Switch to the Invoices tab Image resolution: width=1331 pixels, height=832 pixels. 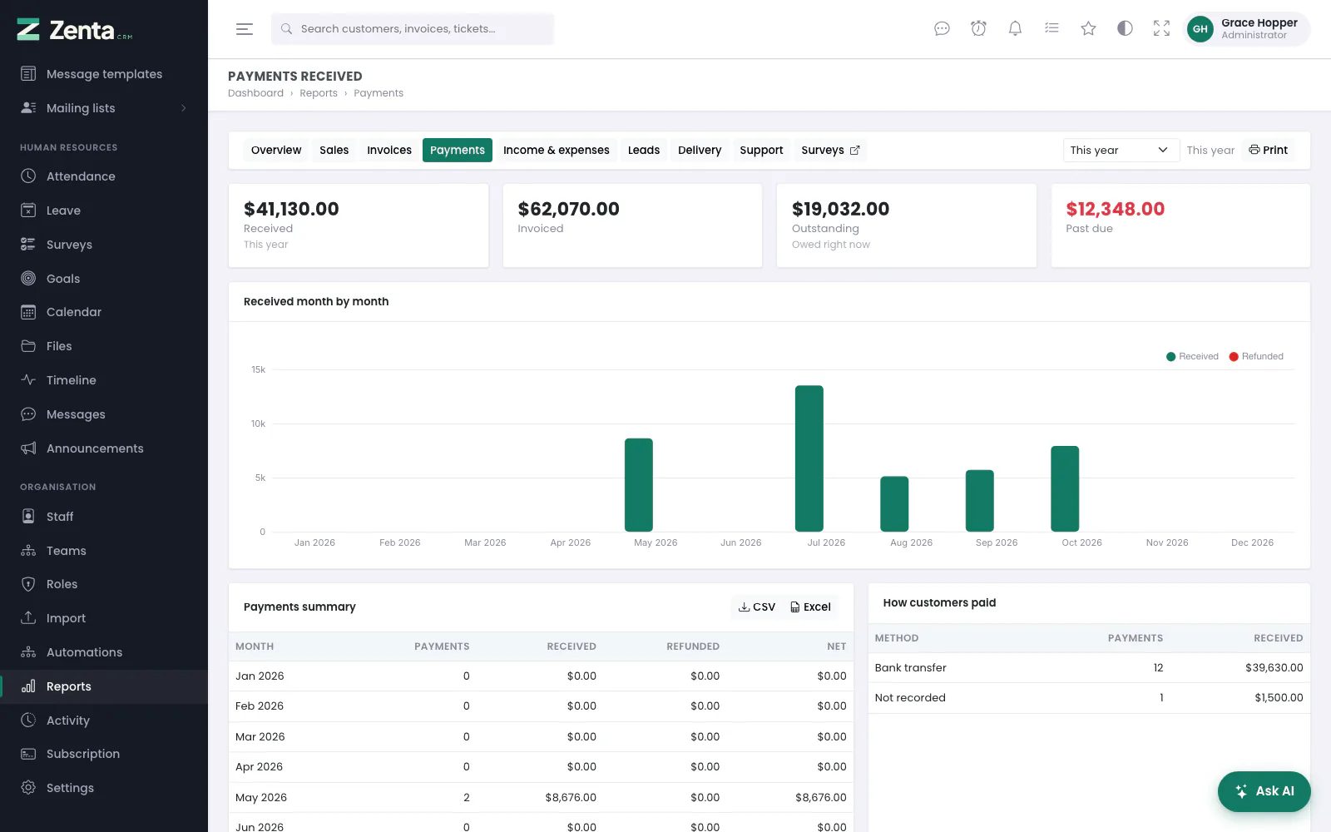pos(389,151)
